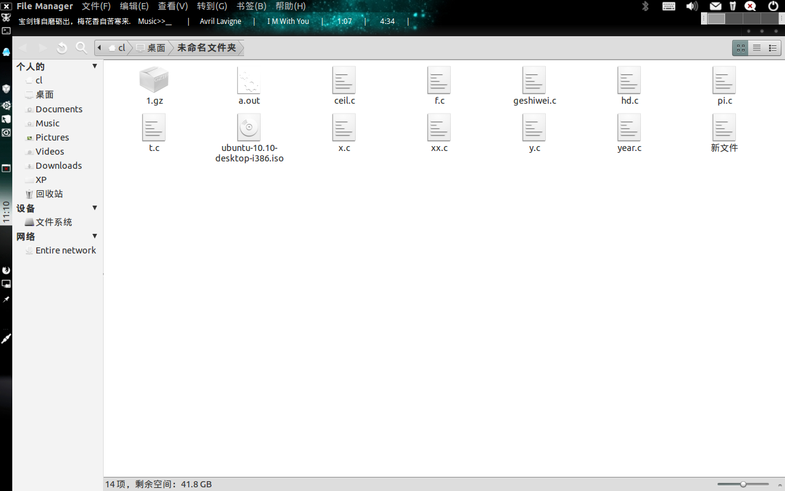Open the 书签(B) menu
785x491 pixels.
point(251,6)
